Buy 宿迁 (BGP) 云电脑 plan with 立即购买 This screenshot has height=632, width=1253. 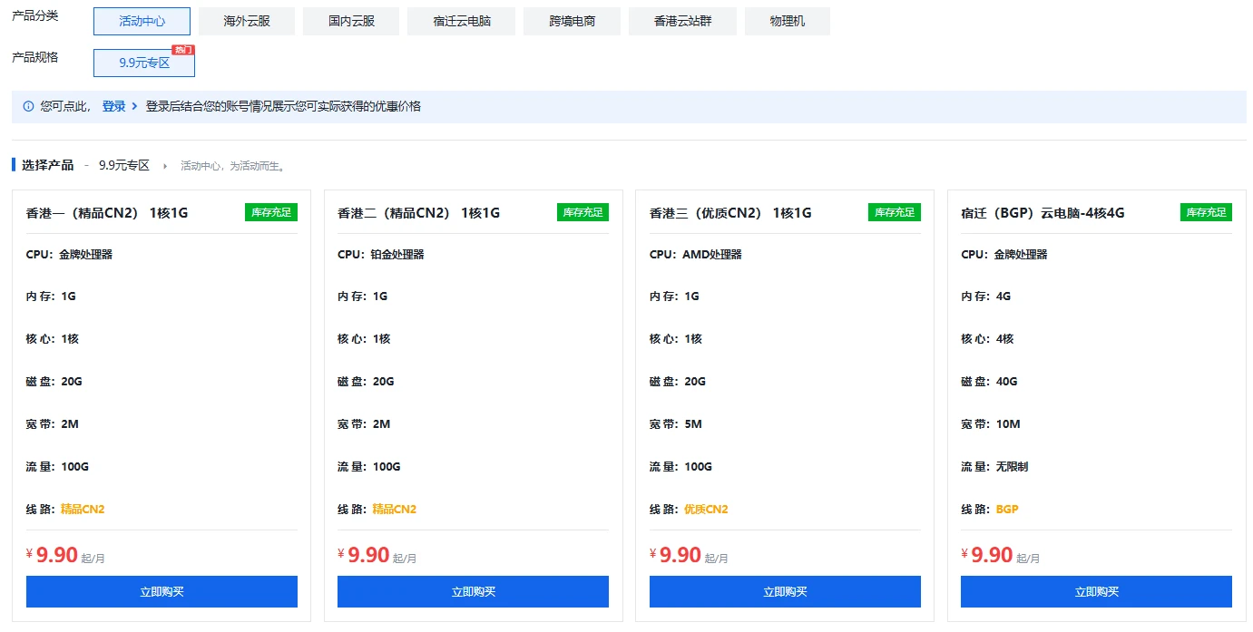(x=1096, y=591)
